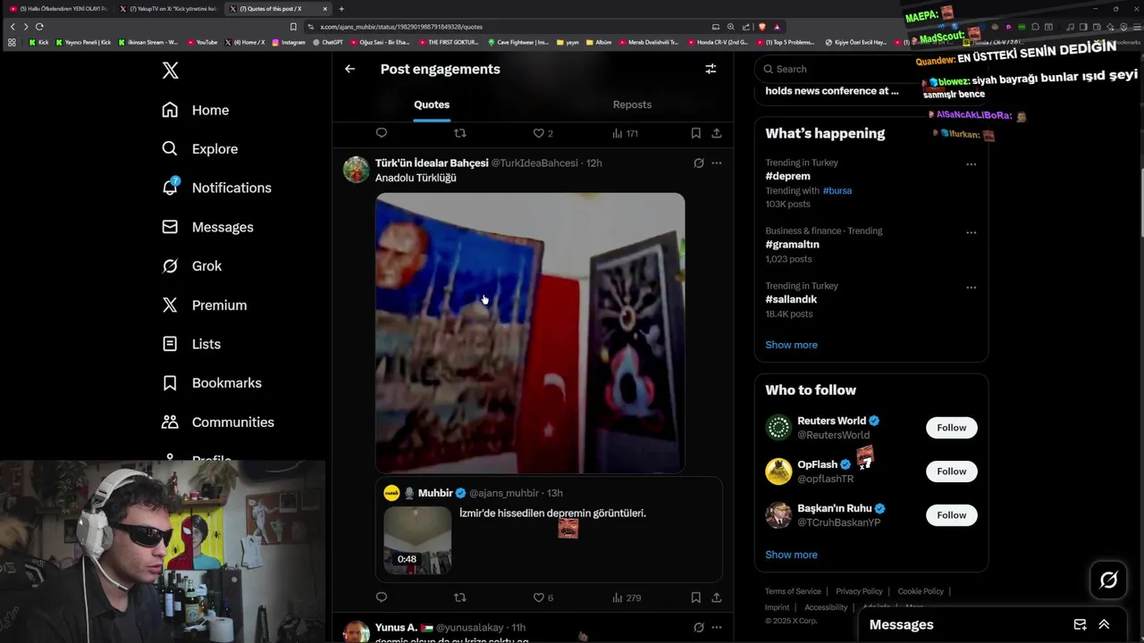This screenshot has width=1144, height=643.
Task: Share the post with 171 views
Action: click(x=716, y=133)
